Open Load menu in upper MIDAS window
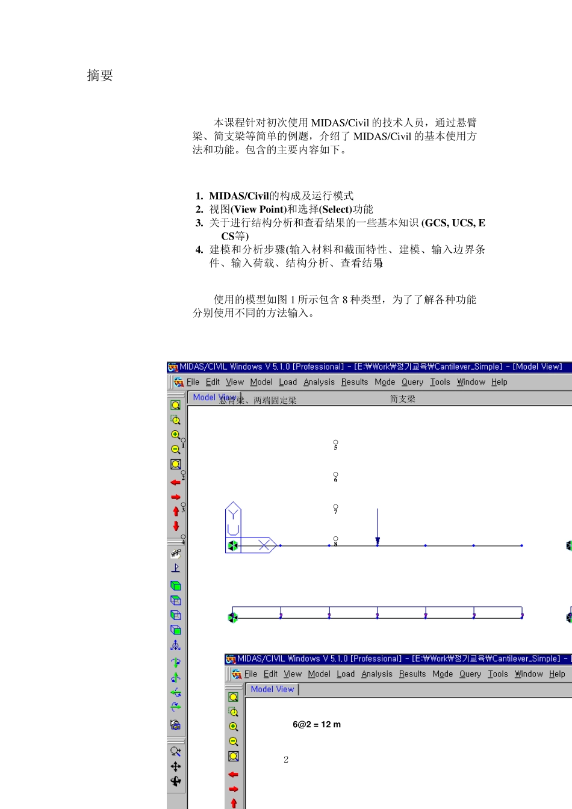The height and width of the screenshot is (809, 572). pyautogui.click(x=288, y=382)
